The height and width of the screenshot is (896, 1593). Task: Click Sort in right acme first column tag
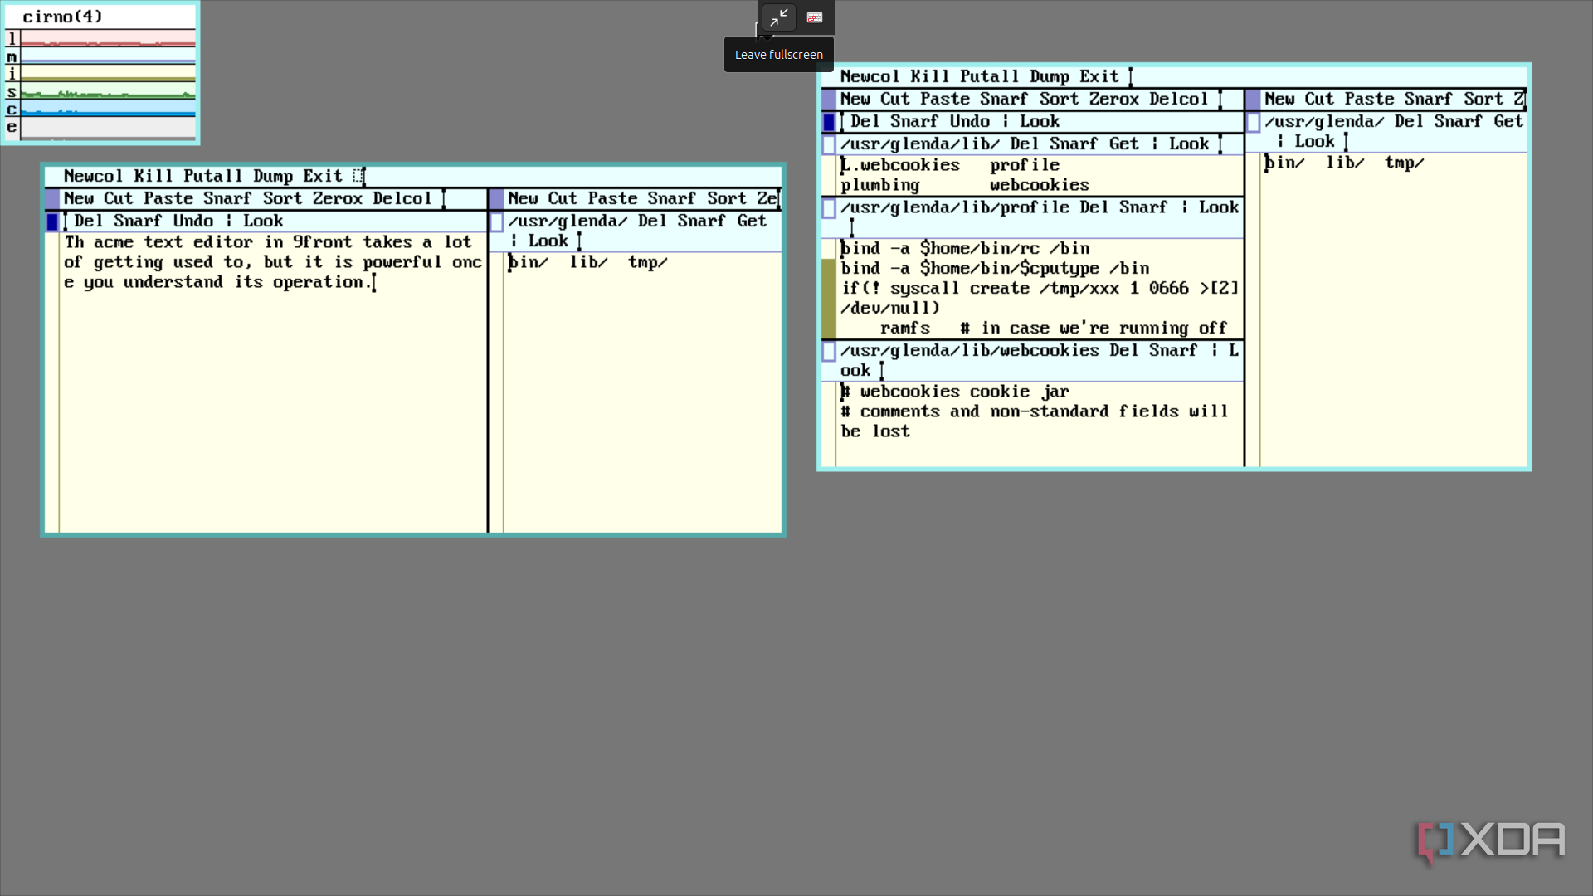(x=1060, y=99)
